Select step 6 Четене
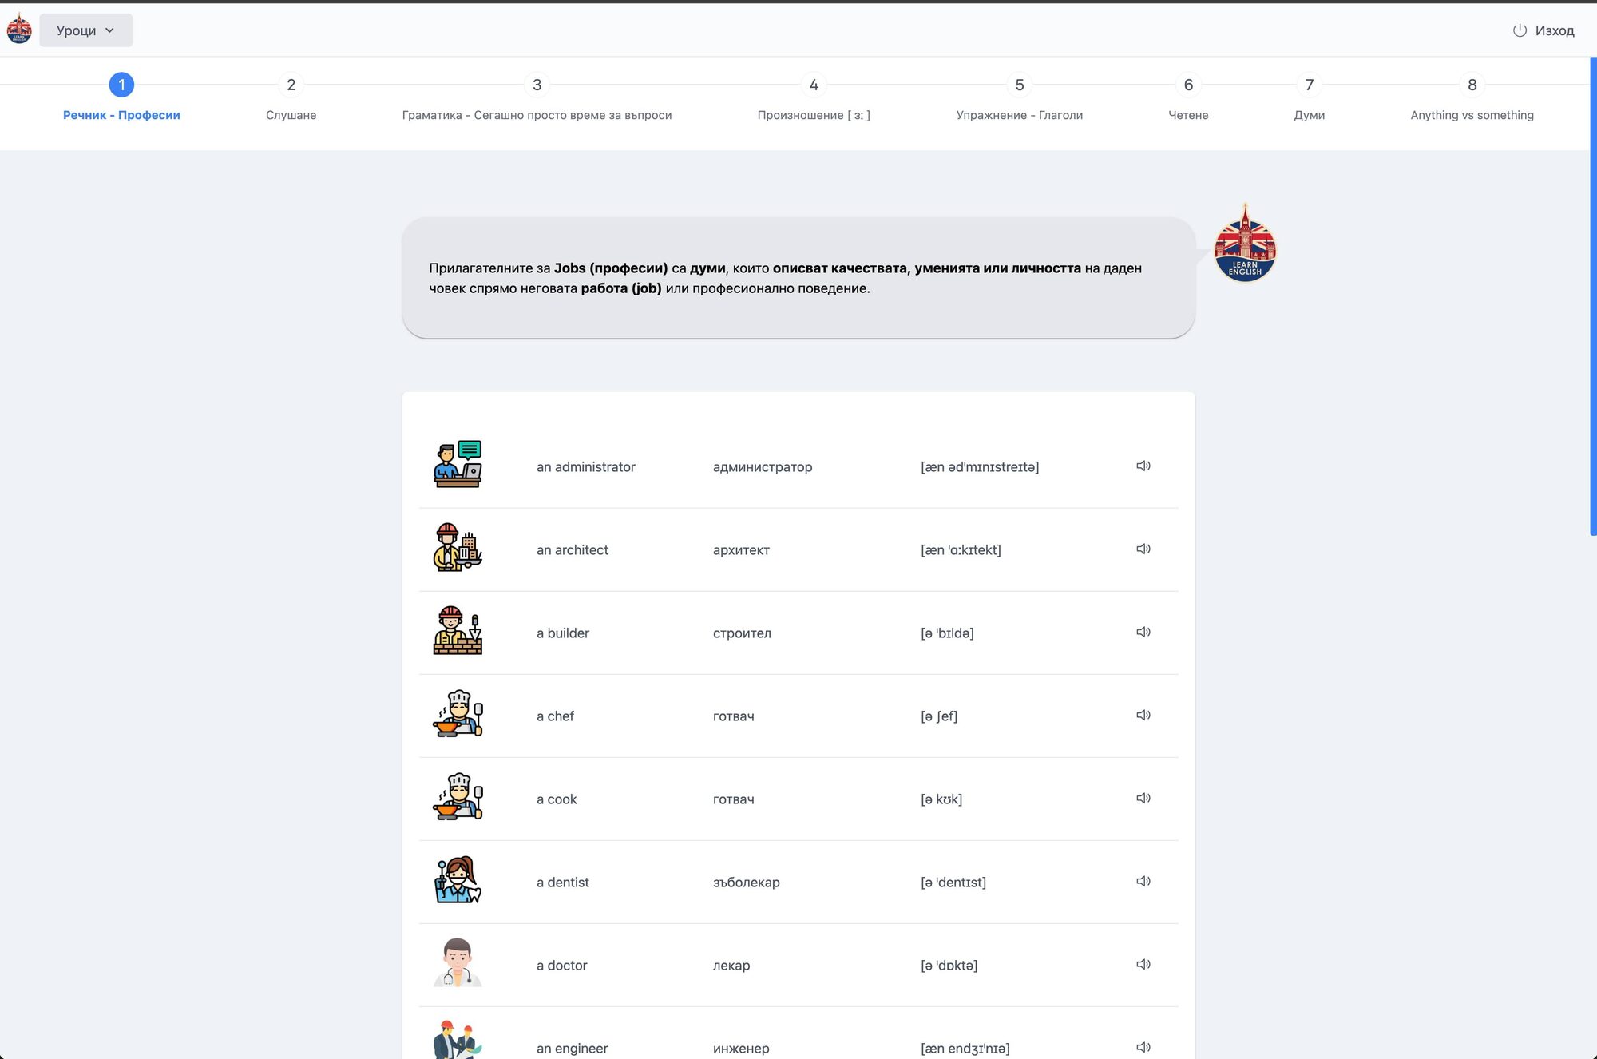This screenshot has height=1059, width=1597. (1188, 85)
